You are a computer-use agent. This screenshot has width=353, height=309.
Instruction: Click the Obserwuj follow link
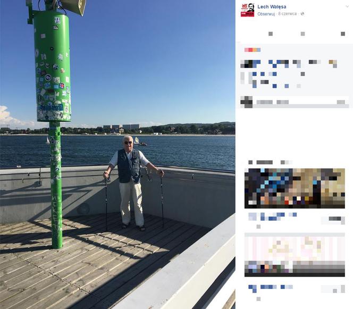point(266,14)
